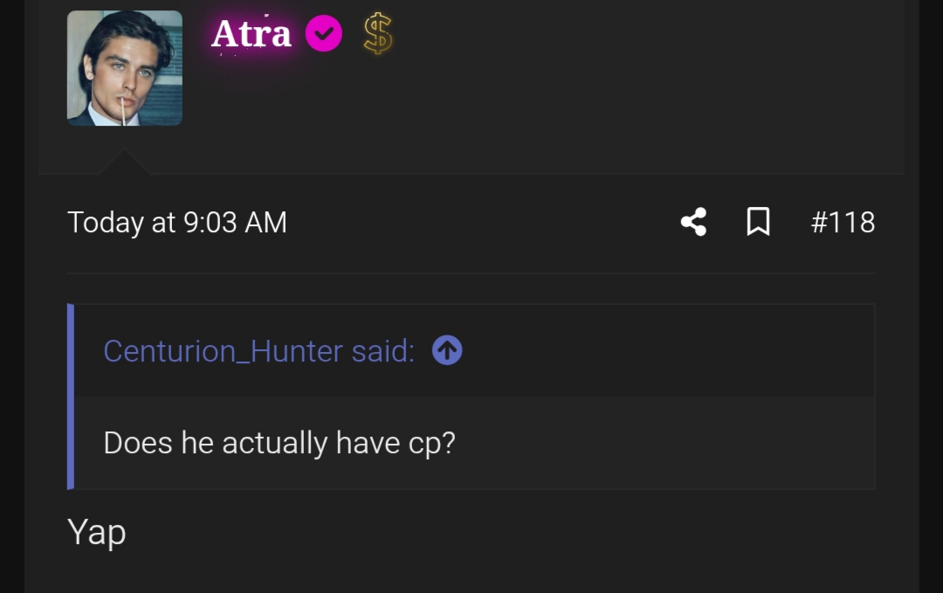Click the Today at 9:03 AM timestamp
Viewport: 943px width, 593px height.
coord(177,222)
